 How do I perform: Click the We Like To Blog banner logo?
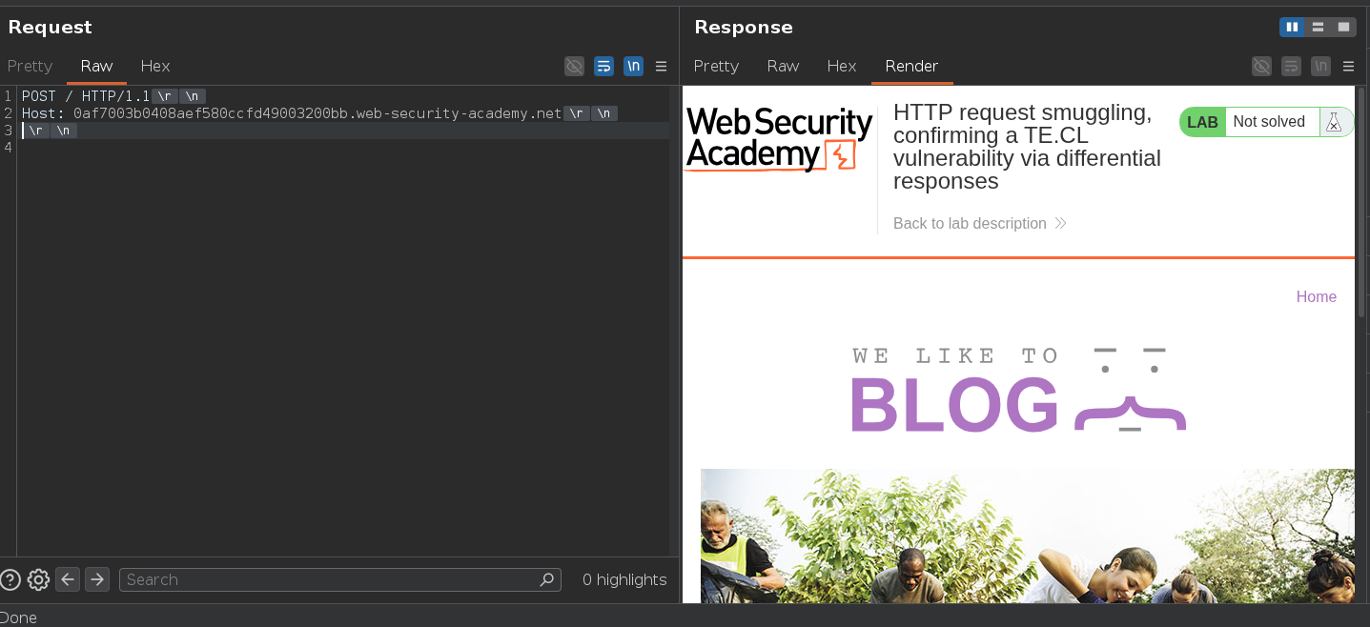coord(1018,389)
